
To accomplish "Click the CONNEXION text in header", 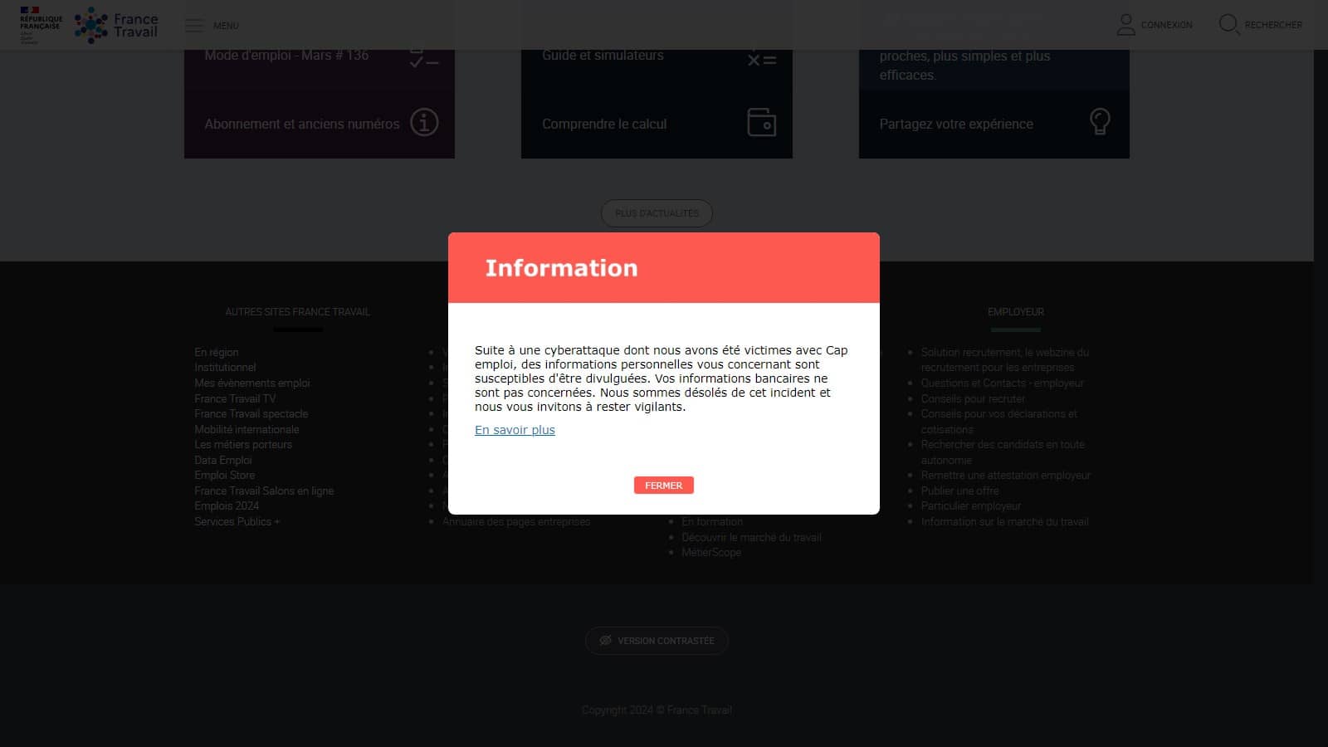I will [1166, 25].
